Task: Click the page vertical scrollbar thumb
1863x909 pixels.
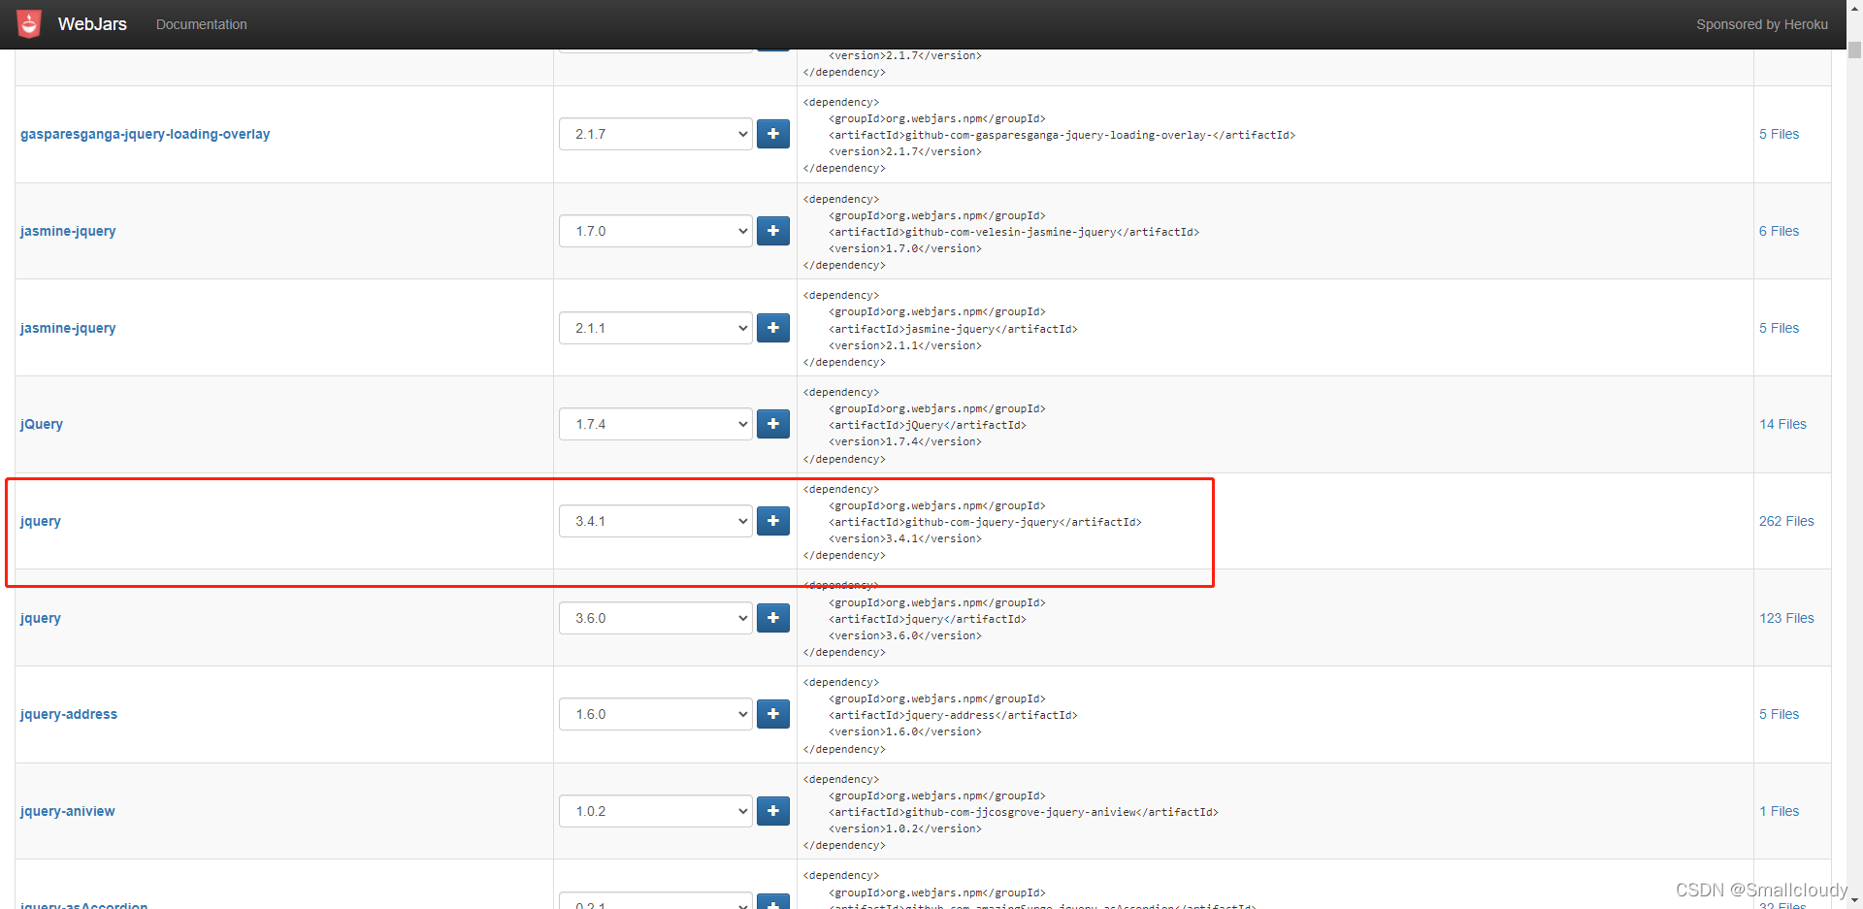Action: pyautogui.click(x=1854, y=49)
